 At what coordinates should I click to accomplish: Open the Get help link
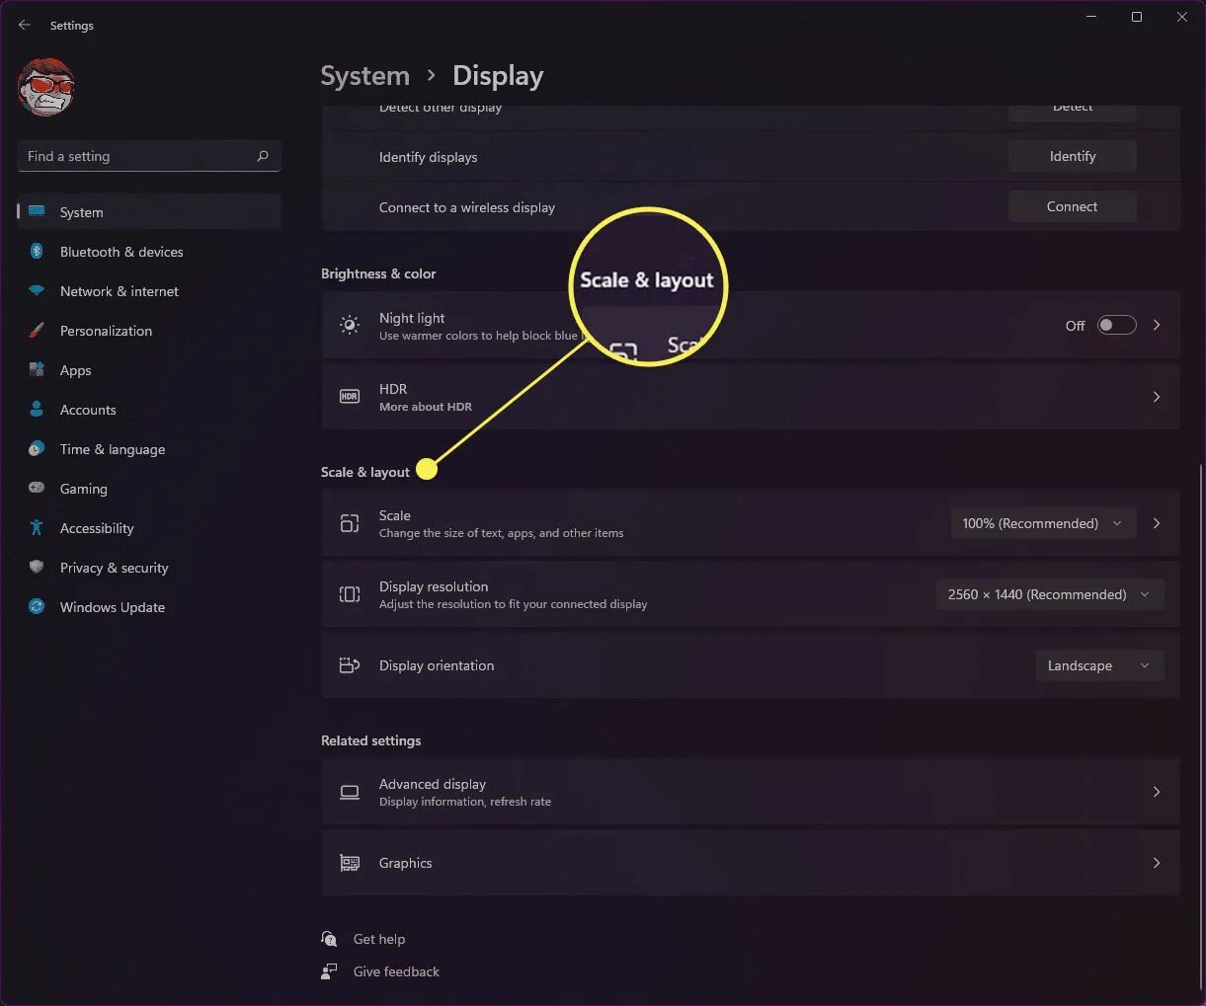379,939
